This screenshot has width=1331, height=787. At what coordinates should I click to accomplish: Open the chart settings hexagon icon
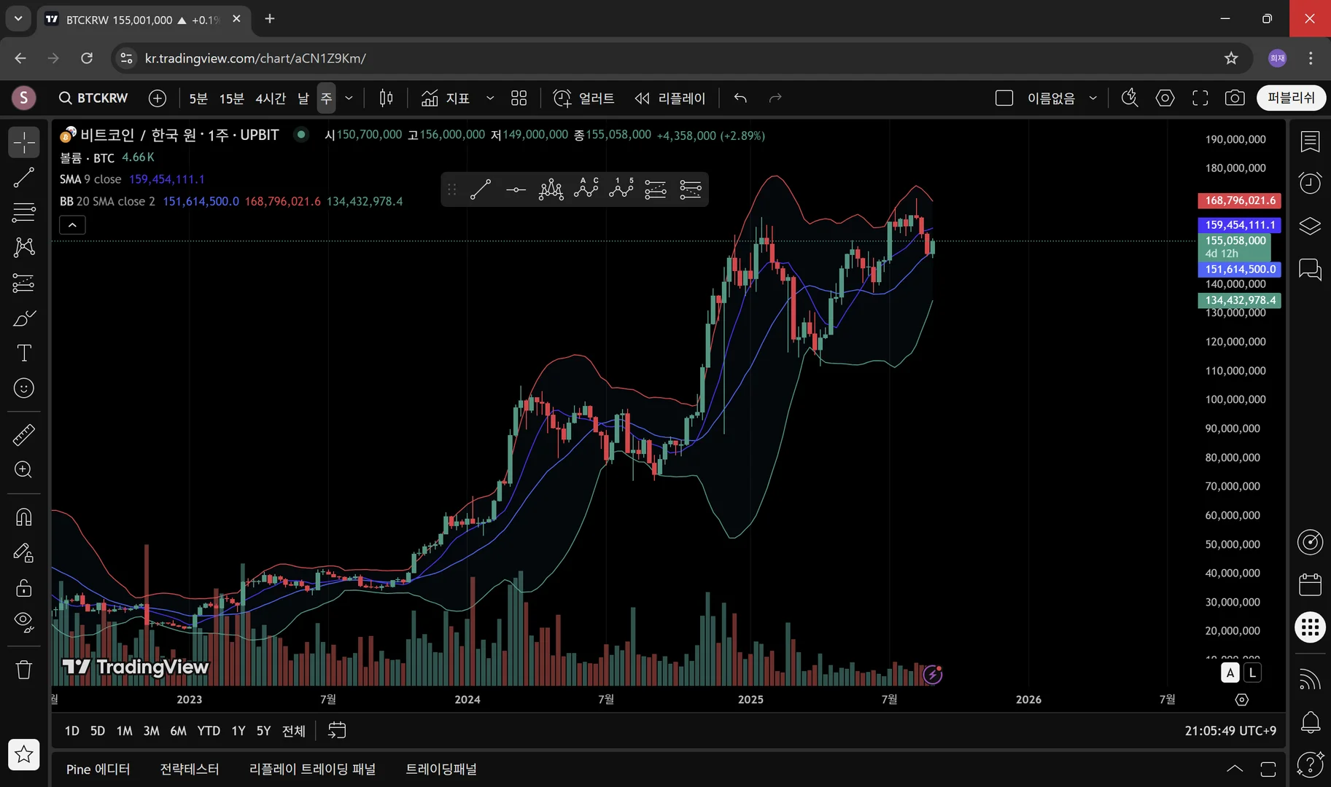pos(1165,98)
